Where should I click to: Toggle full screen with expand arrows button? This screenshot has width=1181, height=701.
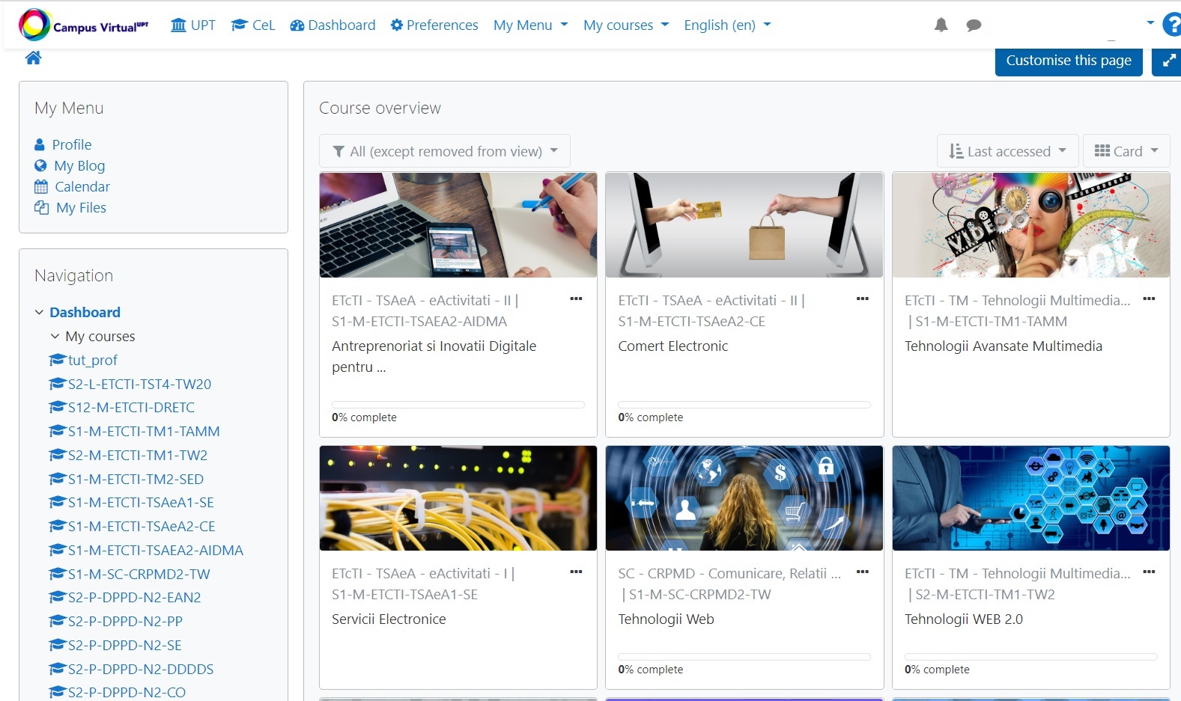(1168, 61)
